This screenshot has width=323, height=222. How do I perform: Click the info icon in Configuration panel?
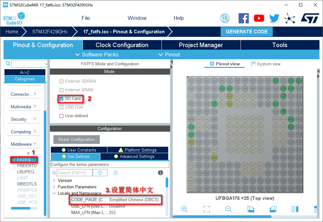161,173
